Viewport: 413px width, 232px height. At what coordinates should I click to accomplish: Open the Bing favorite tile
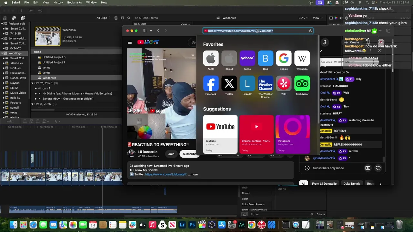point(266,58)
